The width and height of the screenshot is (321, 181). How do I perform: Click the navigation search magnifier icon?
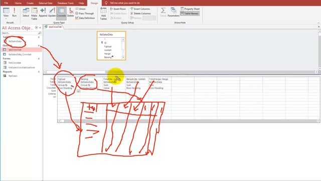40,33
